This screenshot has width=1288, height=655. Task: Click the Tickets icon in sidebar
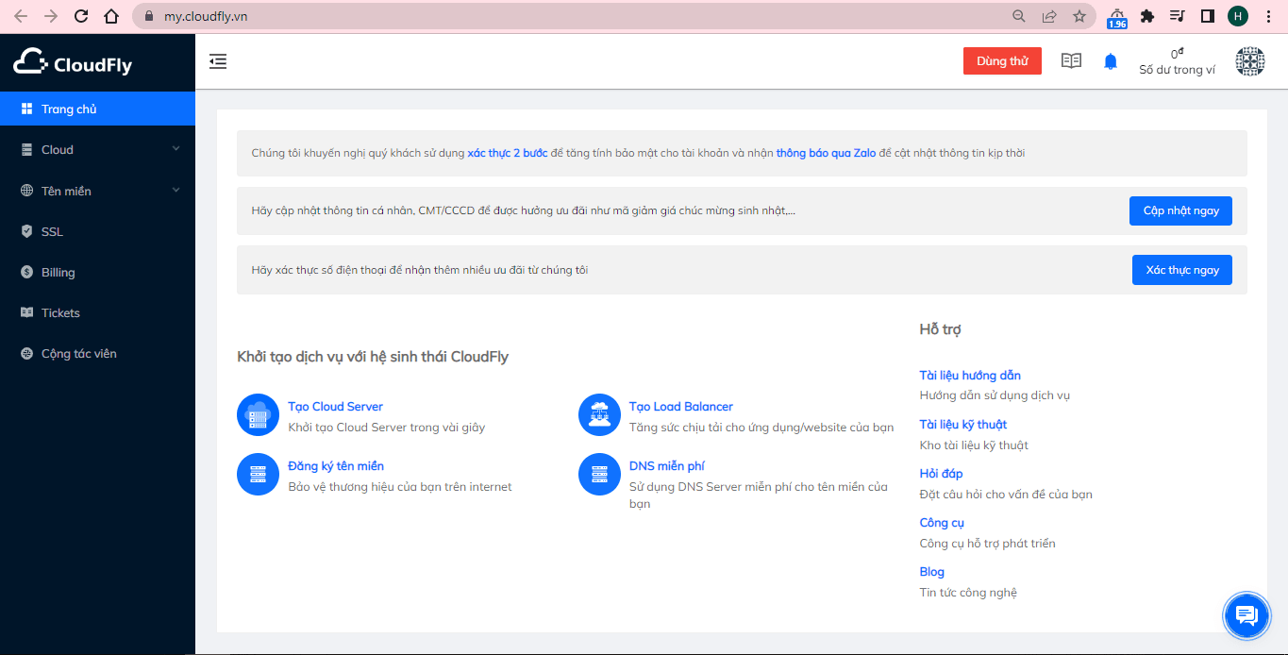pos(26,312)
